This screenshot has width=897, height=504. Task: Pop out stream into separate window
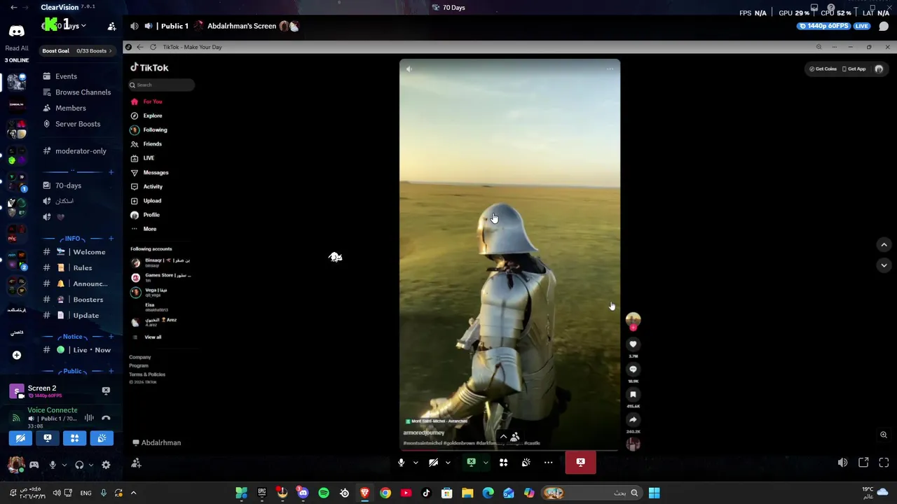(863, 463)
